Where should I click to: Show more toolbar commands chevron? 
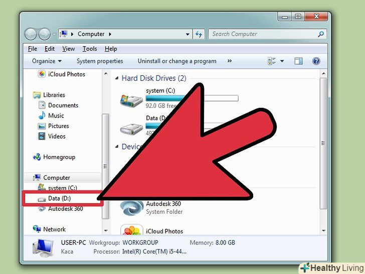pyautogui.click(x=230, y=61)
